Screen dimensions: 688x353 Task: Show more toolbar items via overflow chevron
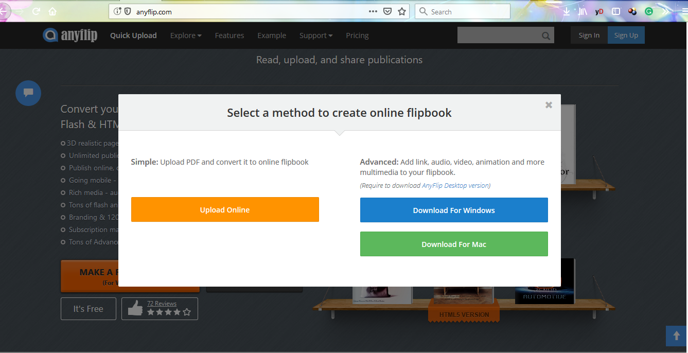pos(665,11)
